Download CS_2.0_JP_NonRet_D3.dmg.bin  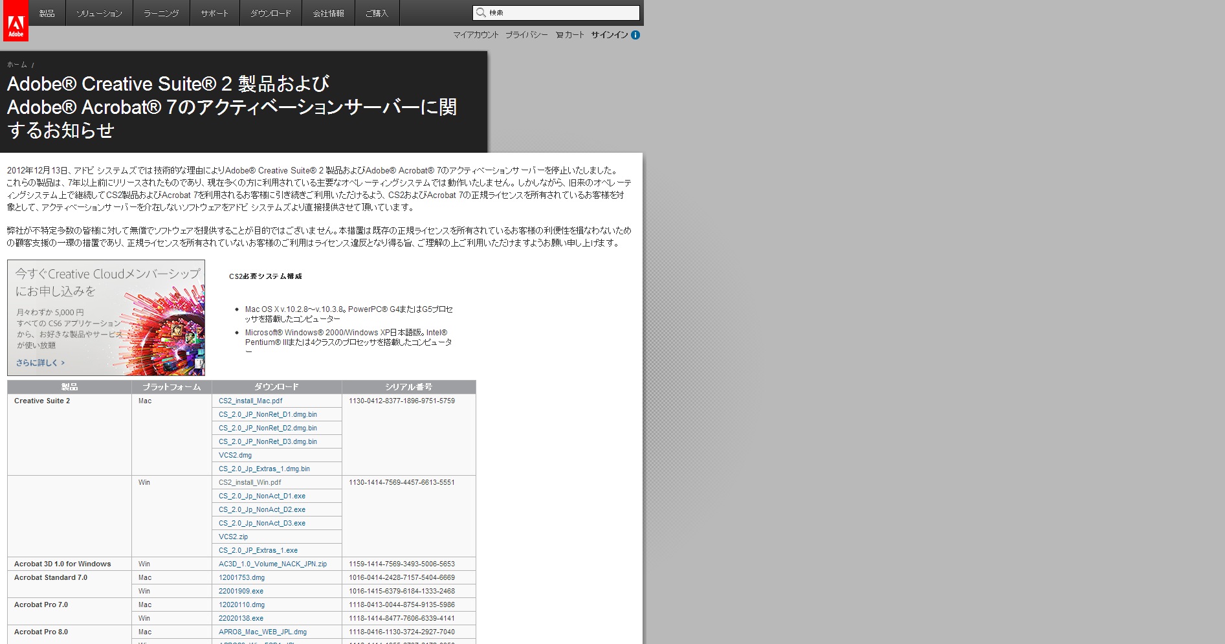268,442
